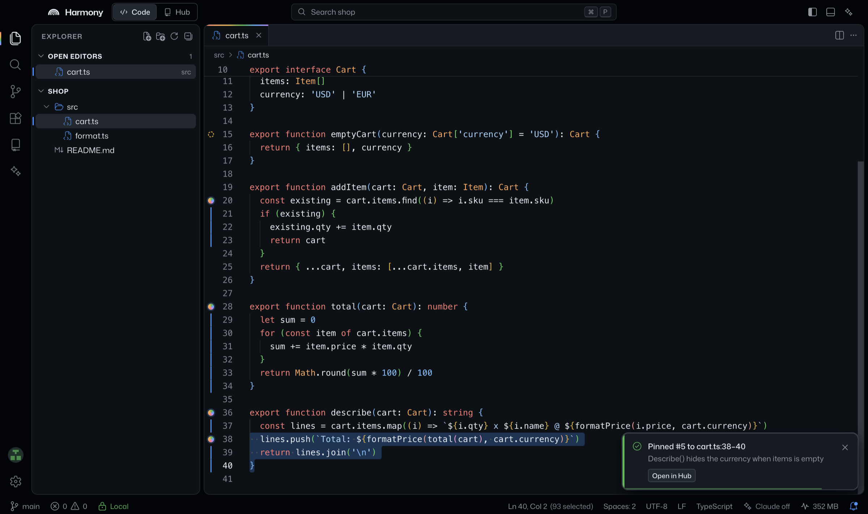Split the editor with the split icon
Viewport: 868px width, 514px height.
(839, 35)
